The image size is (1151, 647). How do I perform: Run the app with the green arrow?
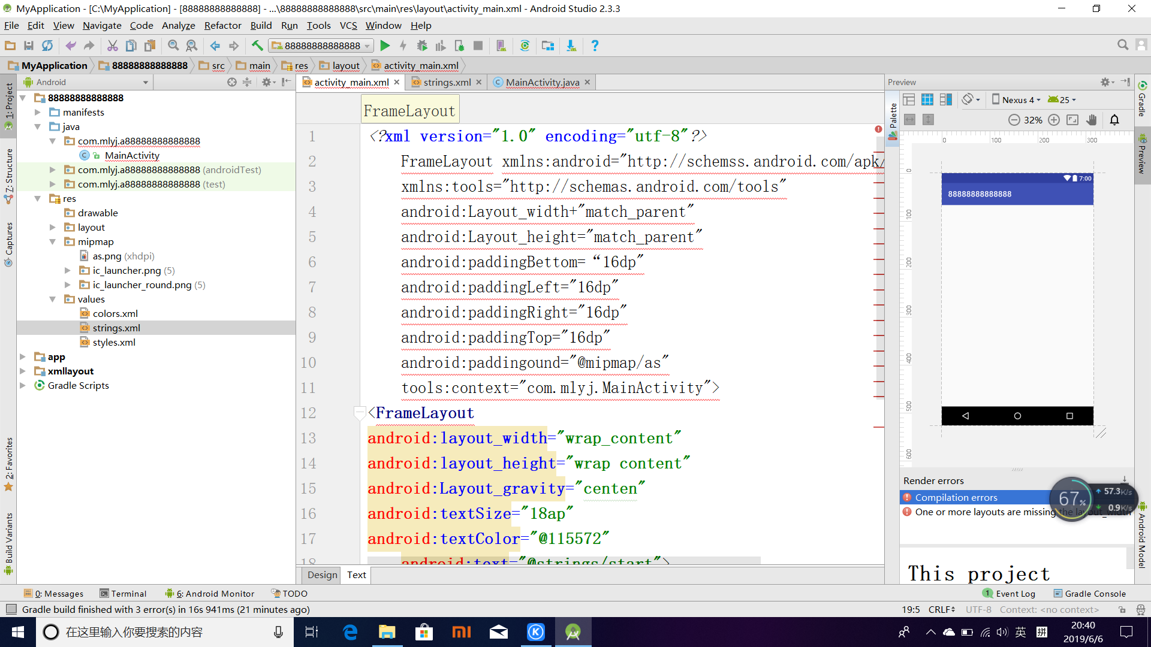point(385,46)
